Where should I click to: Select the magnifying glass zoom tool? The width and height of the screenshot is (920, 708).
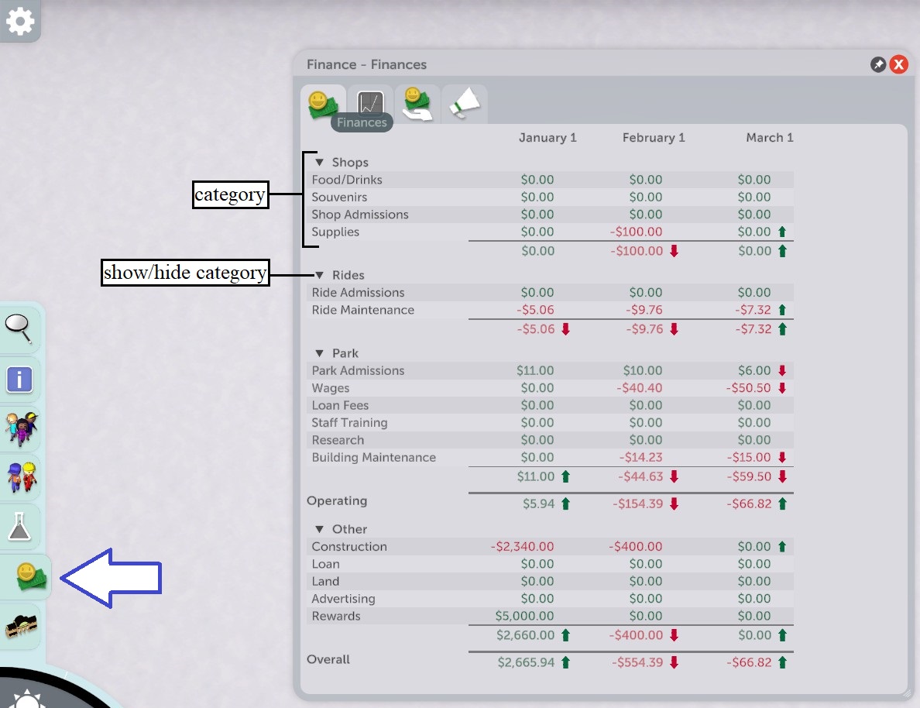(19, 328)
